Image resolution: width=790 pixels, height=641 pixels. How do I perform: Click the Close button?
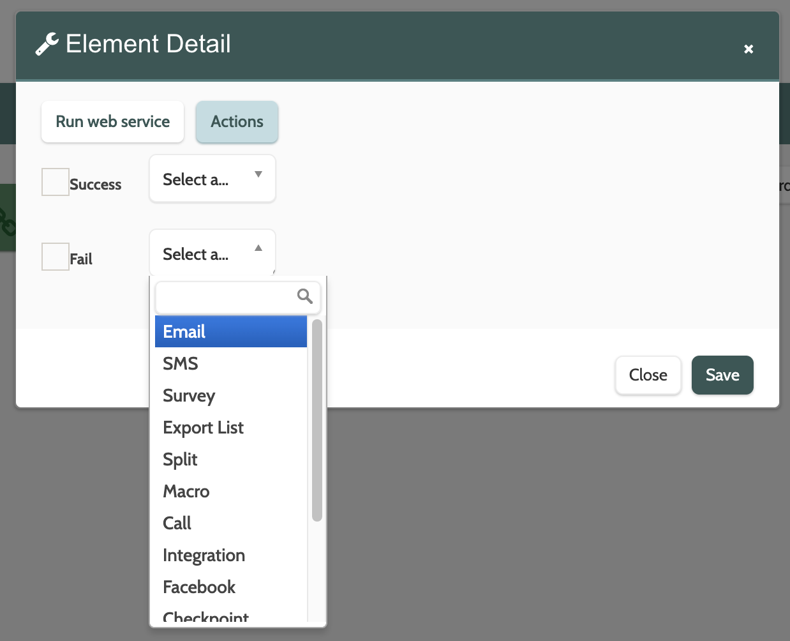click(648, 375)
